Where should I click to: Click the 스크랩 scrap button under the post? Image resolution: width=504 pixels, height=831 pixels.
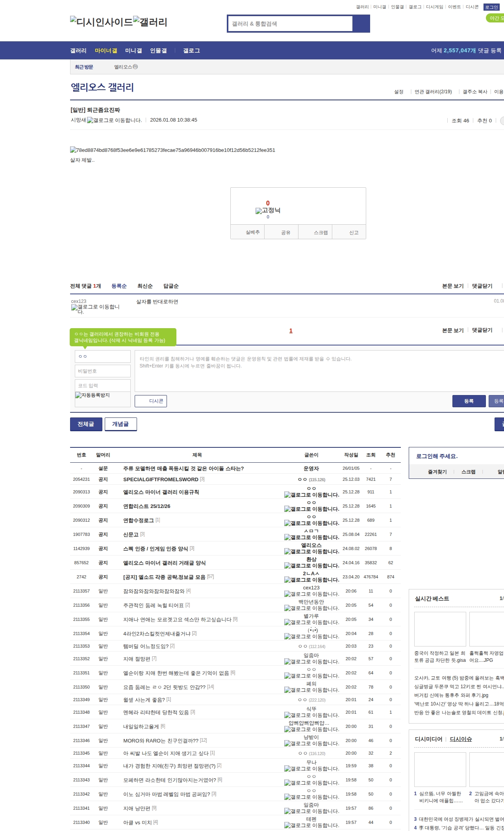(x=321, y=233)
